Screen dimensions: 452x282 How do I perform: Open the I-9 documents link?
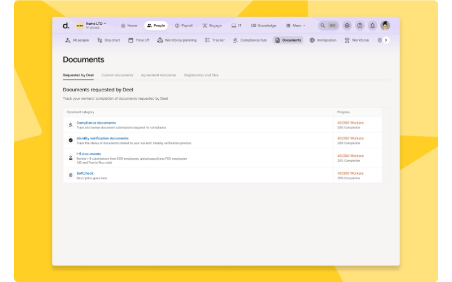89,154
